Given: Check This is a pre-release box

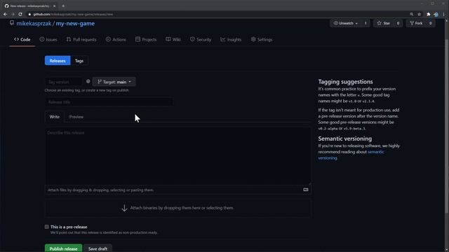Looking at the screenshot, I should coord(47,227).
